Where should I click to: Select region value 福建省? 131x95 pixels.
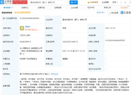(65, 59)
